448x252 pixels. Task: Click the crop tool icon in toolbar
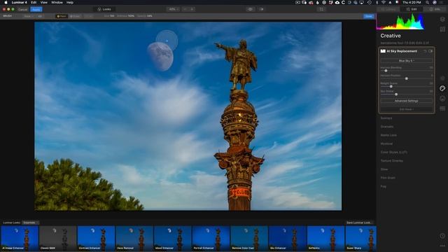pos(321,9)
